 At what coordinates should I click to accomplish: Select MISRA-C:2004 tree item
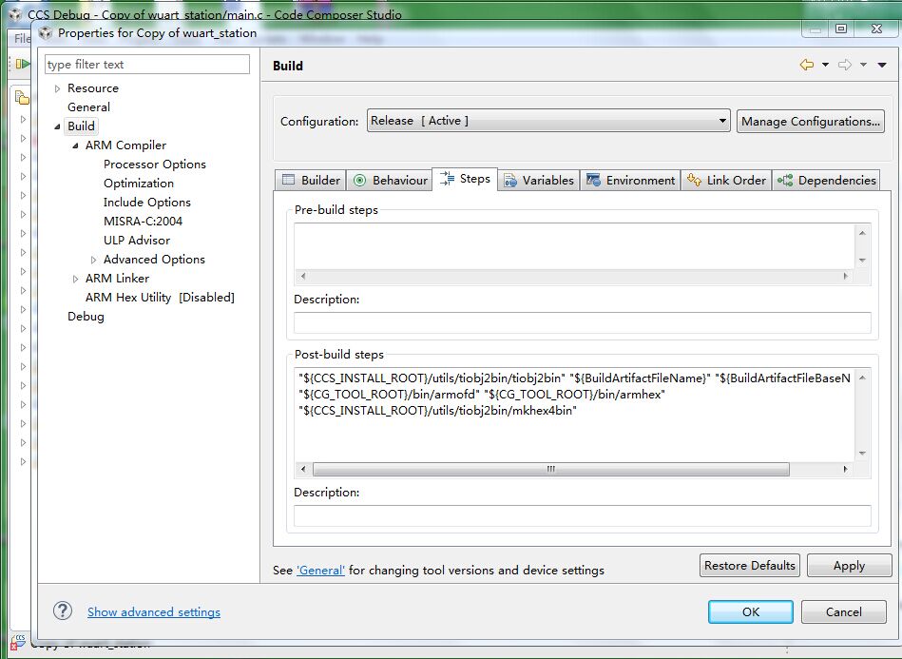(144, 221)
